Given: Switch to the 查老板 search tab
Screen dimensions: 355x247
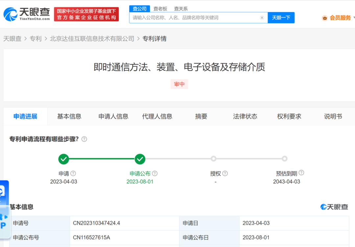Looking at the screenshot, I should click(160, 9).
